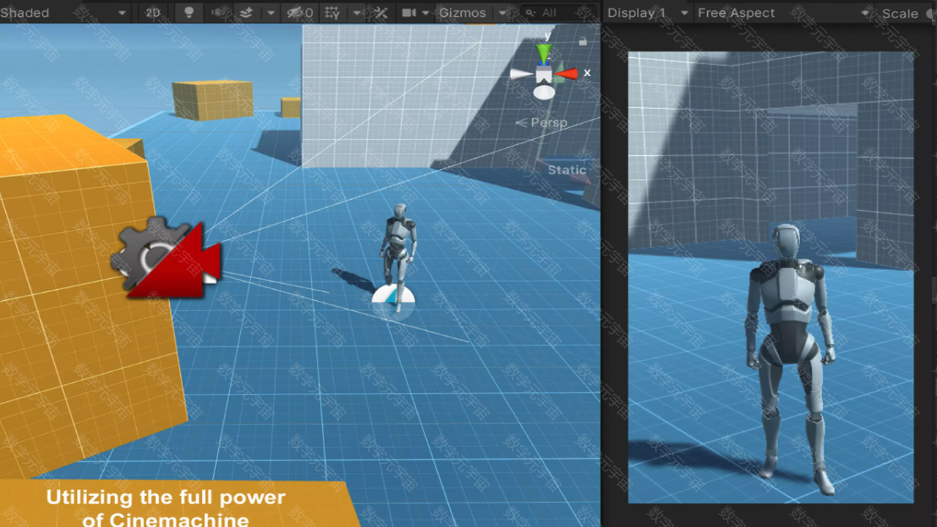The height and width of the screenshot is (527, 937).
Task: Open the Gizmos menu
Action: click(x=462, y=12)
